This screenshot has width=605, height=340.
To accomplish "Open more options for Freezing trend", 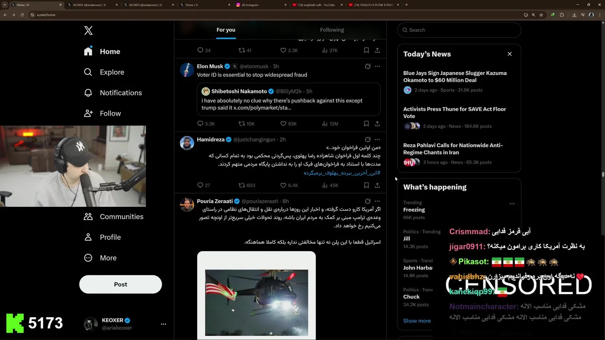I will tap(512, 204).
